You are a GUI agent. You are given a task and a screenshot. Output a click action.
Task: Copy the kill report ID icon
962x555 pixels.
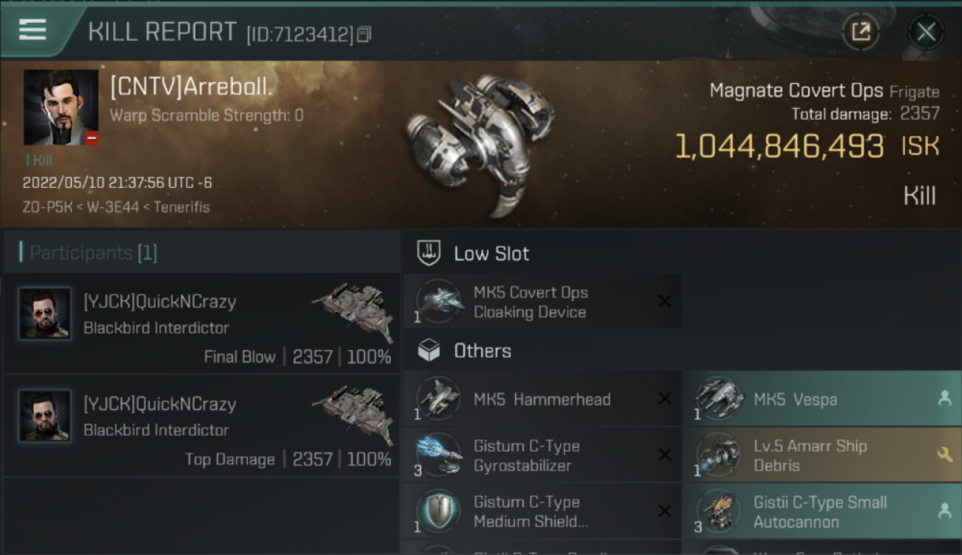[x=363, y=34]
